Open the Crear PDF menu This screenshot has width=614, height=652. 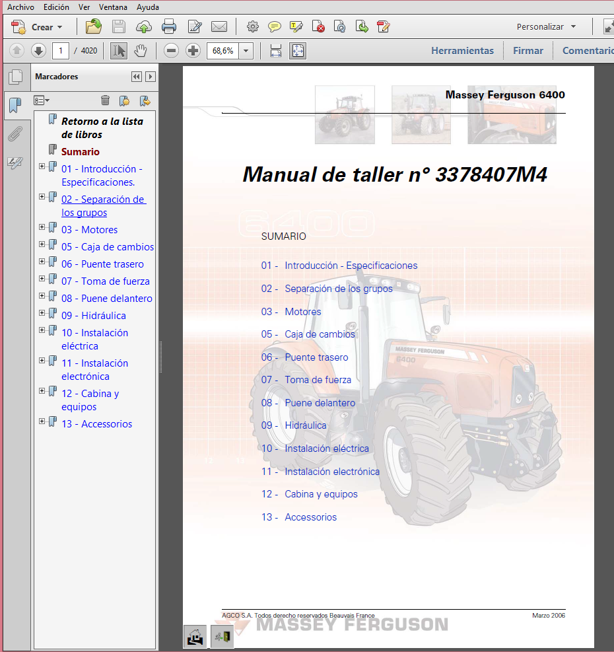pos(36,27)
